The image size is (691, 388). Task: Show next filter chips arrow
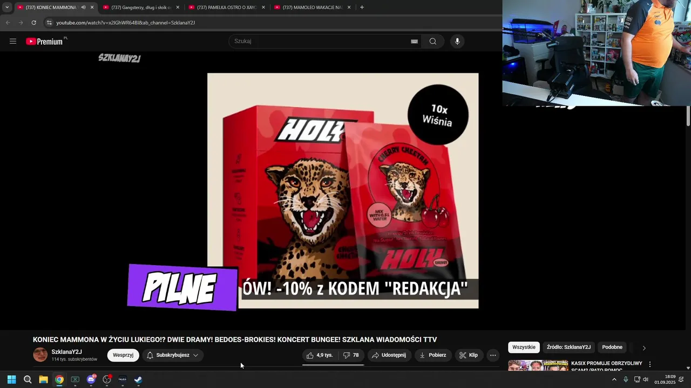point(644,348)
